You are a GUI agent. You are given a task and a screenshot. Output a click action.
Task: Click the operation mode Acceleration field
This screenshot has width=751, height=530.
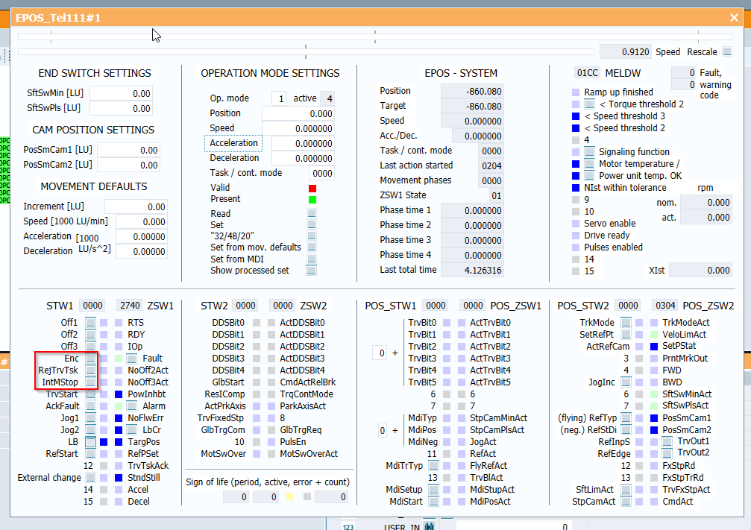click(303, 144)
